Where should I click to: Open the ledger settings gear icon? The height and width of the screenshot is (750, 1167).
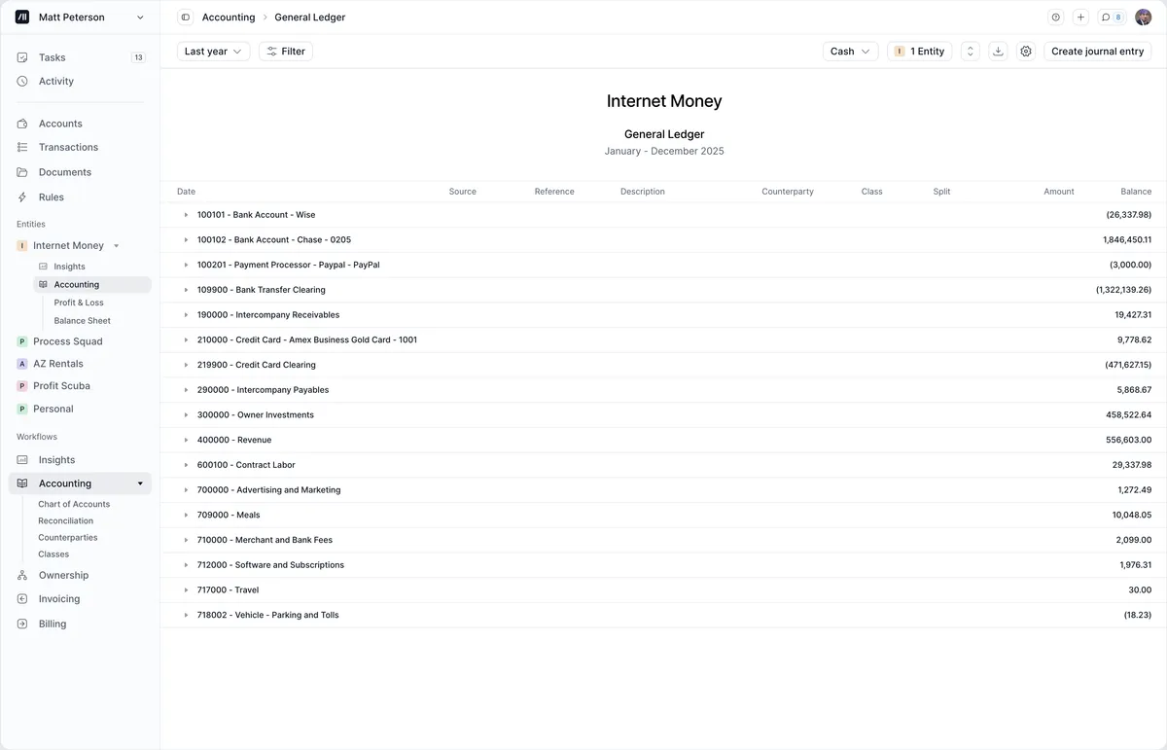coord(1026,52)
